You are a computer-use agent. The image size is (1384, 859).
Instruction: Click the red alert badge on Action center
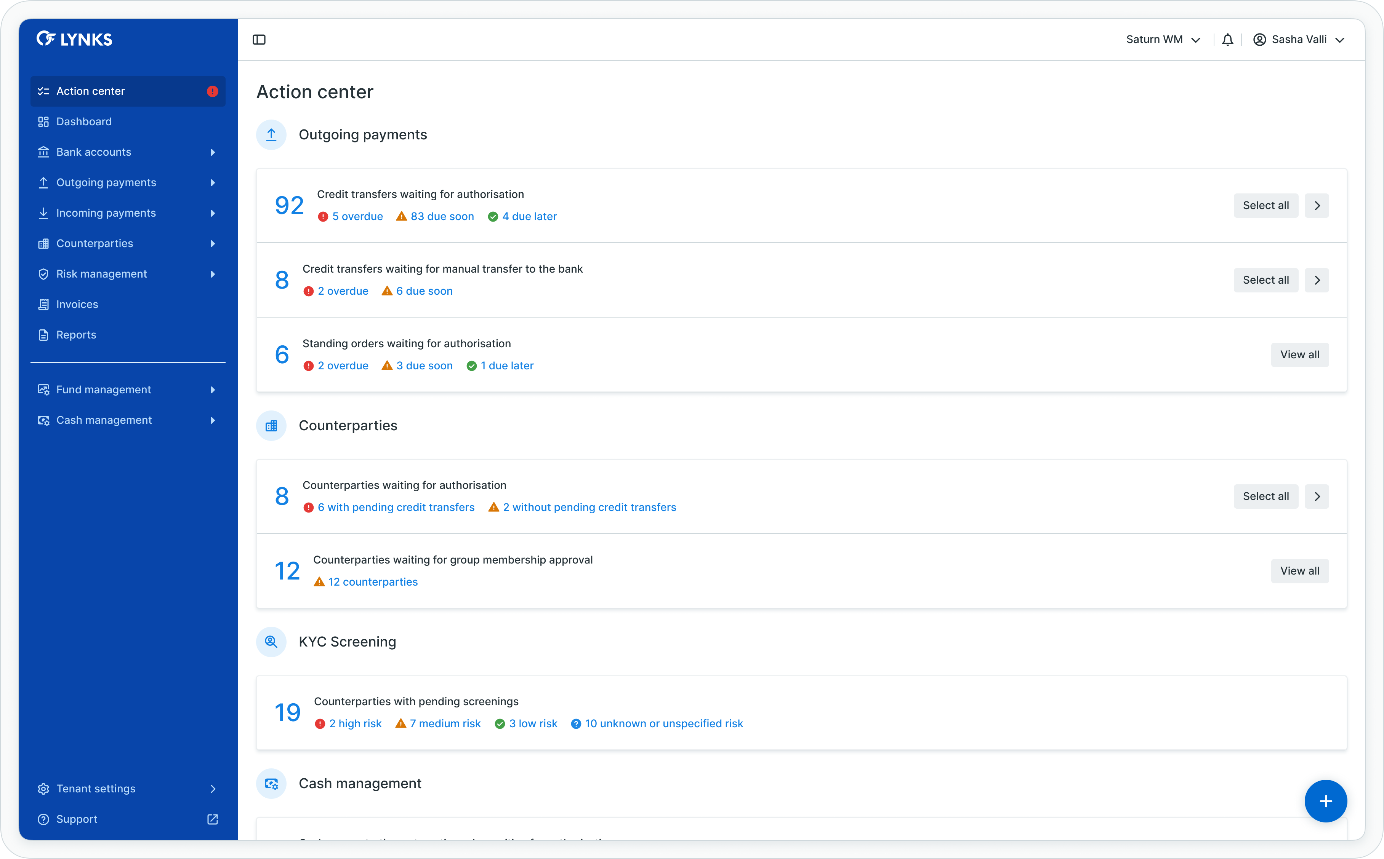(213, 91)
